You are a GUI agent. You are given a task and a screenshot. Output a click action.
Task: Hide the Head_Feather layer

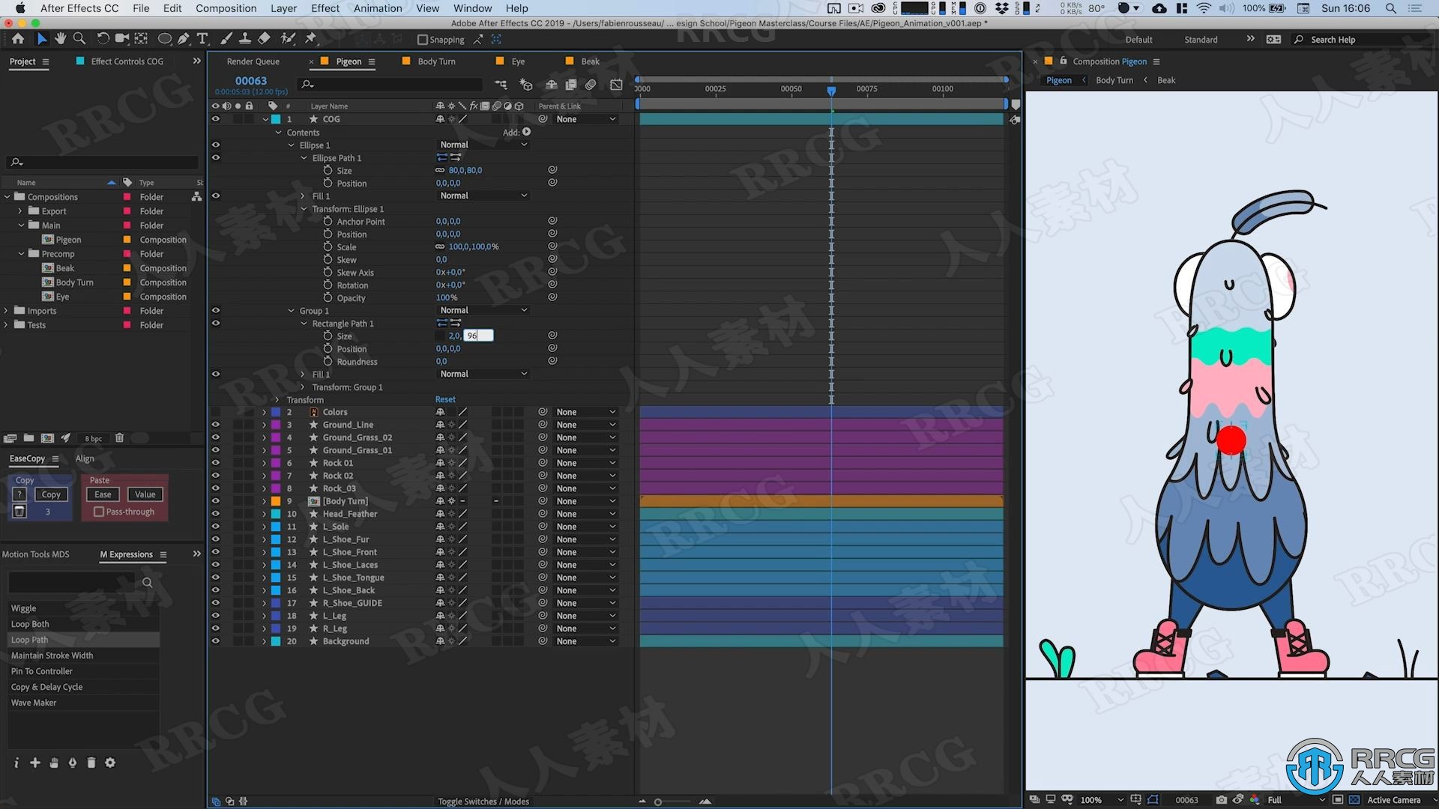tap(215, 514)
